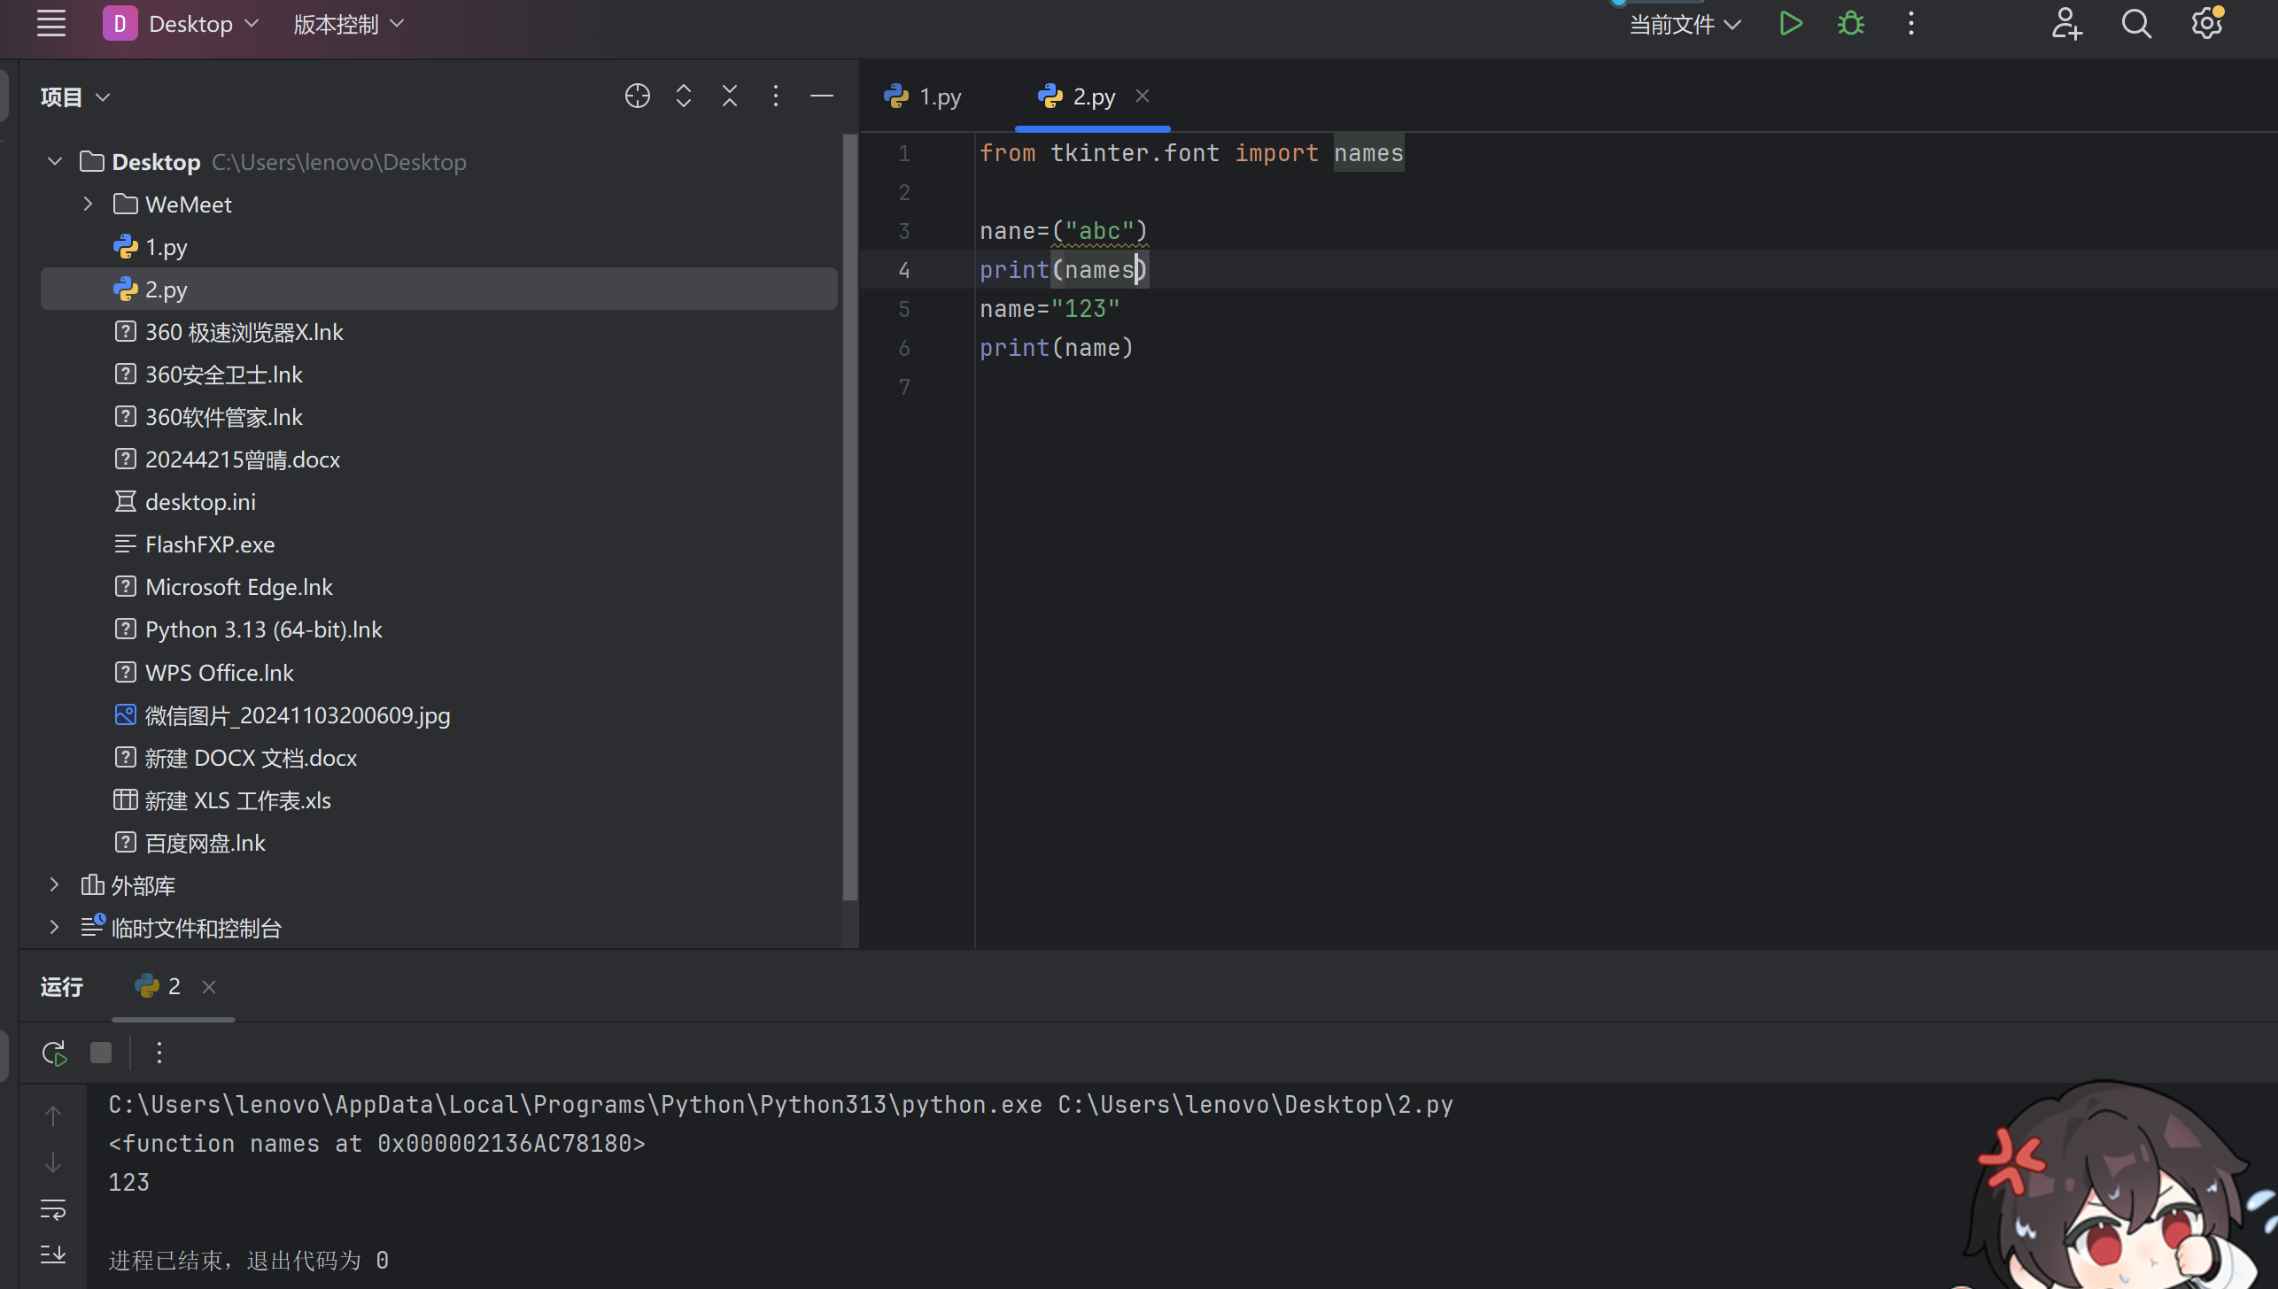Toggle soft-wrap in run console
This screenshot has height=1289, width=2278.
[53, 1208]
